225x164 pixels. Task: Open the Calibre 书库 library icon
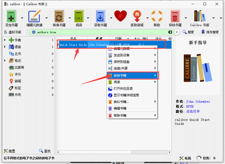(200, 16)
